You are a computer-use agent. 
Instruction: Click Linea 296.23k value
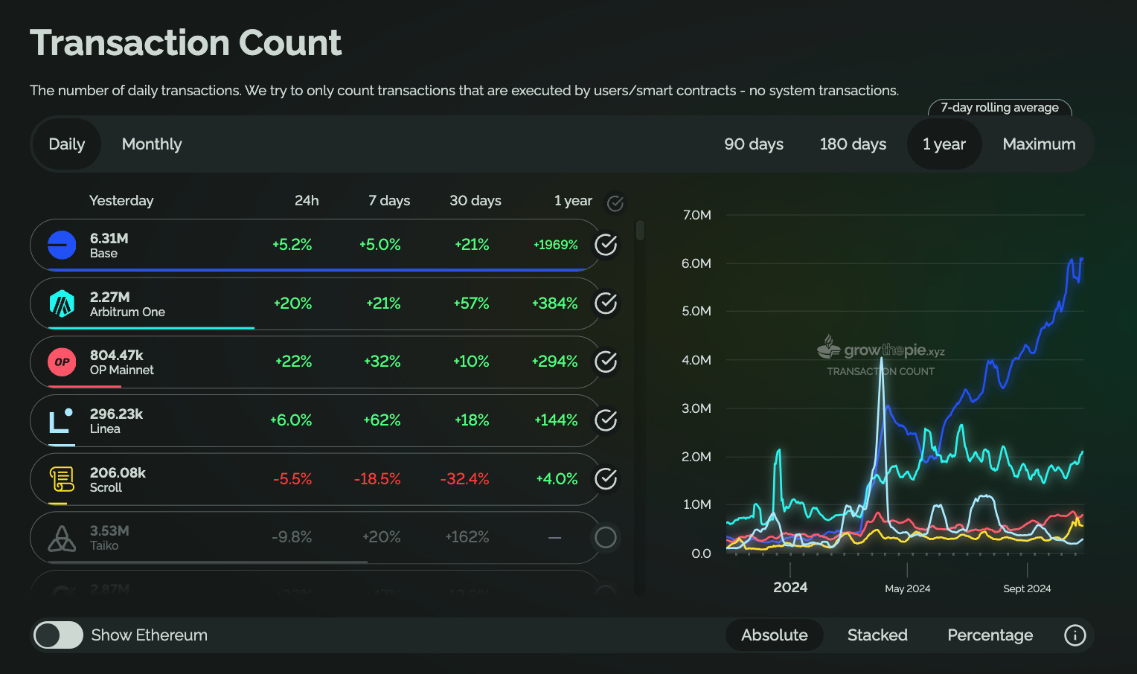(116, 414)
